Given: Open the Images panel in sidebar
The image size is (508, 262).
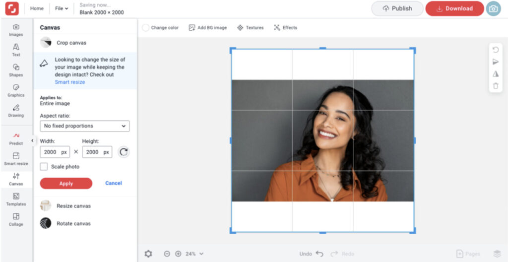Looking at the screenshot, I should (16, 30).
